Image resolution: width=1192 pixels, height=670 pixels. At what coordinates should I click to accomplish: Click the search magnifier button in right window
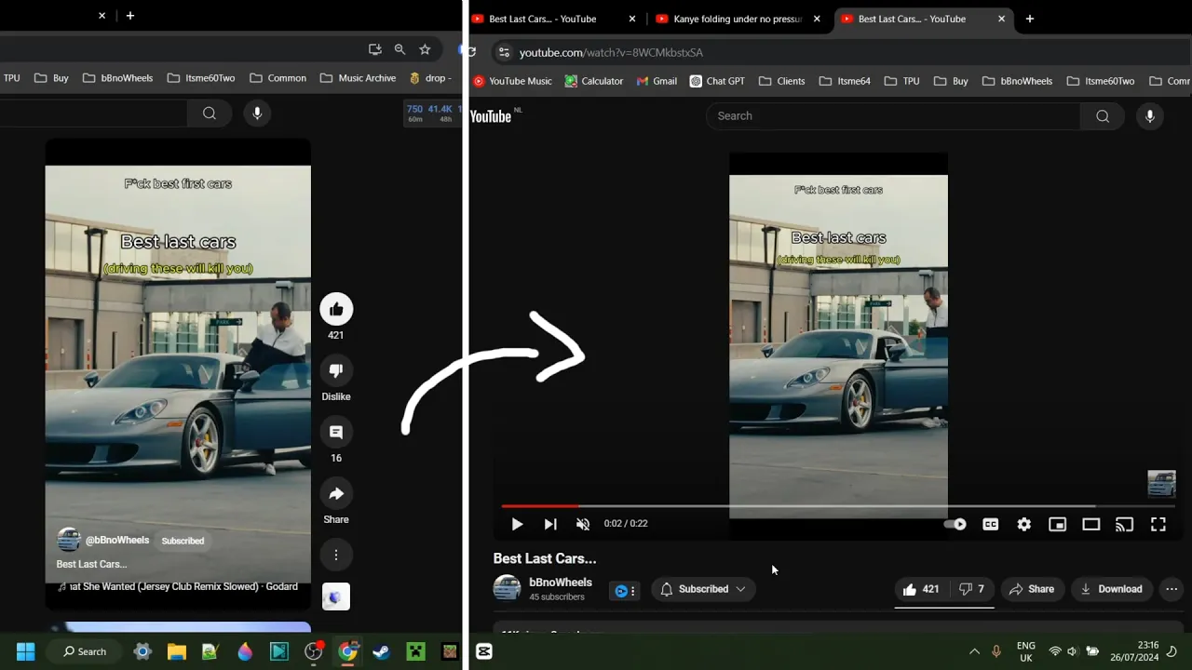click(1103, 116)
